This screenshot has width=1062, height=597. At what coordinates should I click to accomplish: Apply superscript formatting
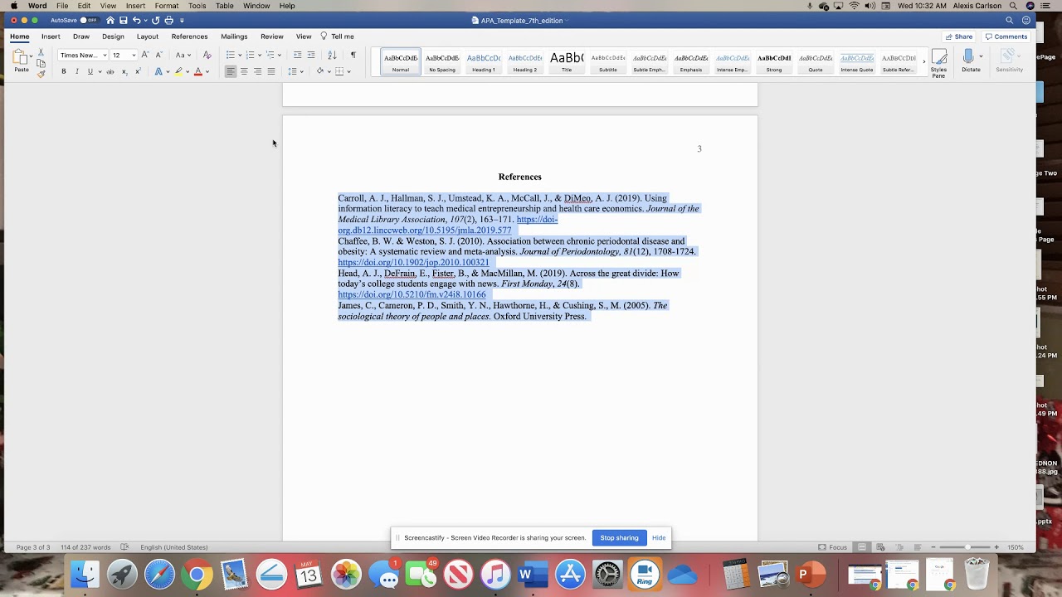[x=138, y=71]
